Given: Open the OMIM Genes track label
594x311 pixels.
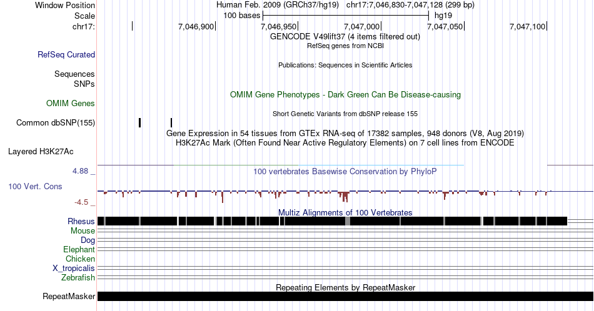Looking at the screenshot, I should click(71, 103).
